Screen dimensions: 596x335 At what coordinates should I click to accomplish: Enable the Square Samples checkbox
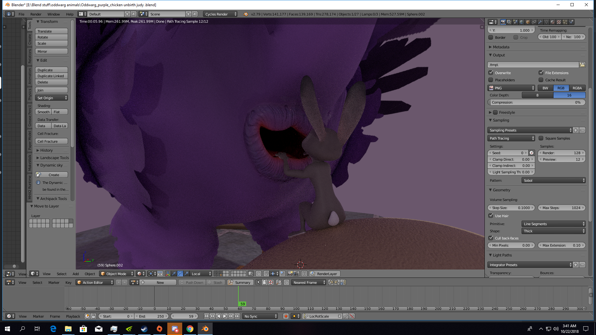point(541,138)
